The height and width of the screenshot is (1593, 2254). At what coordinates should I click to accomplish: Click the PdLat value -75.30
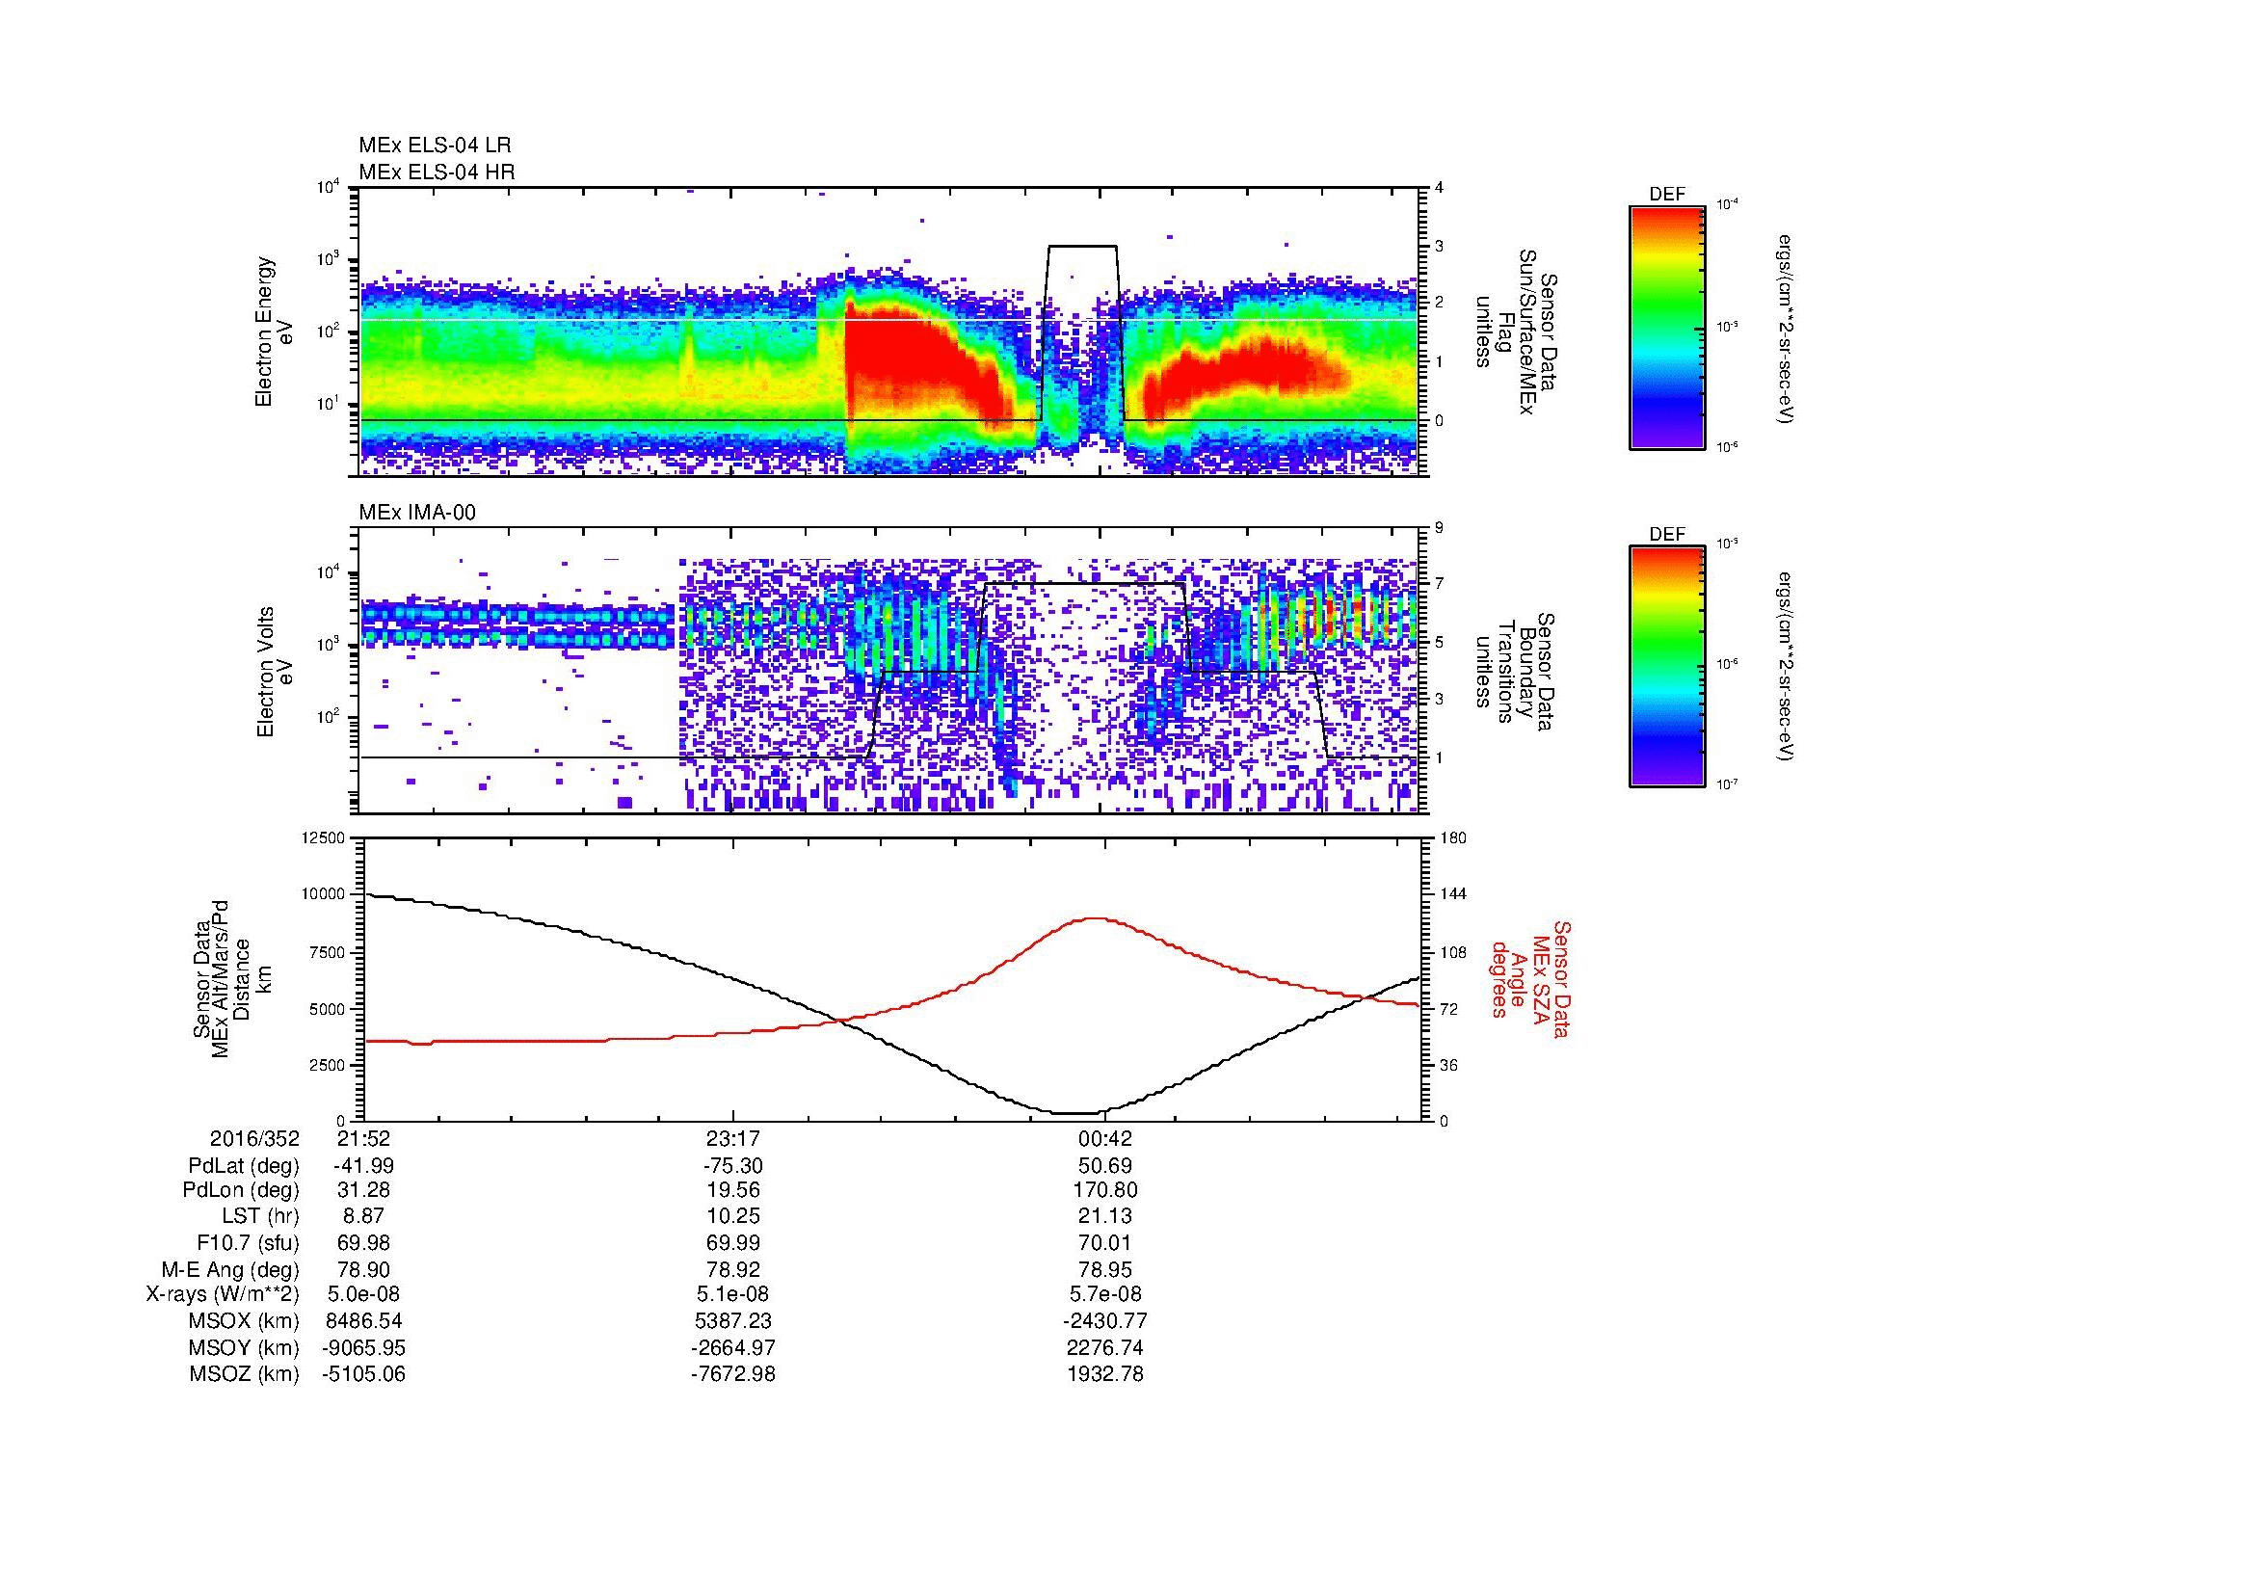[x=733, y=1166]
